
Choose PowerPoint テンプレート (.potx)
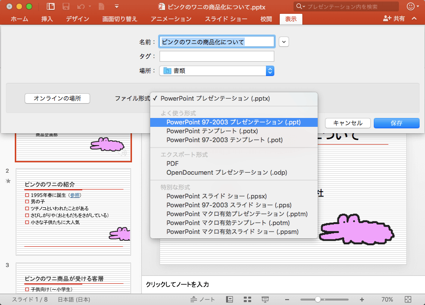(234, 131)
